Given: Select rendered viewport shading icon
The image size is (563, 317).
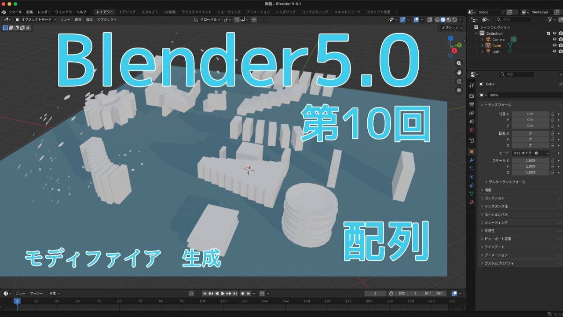Looking at the screenshot, I should click(454, 20).
